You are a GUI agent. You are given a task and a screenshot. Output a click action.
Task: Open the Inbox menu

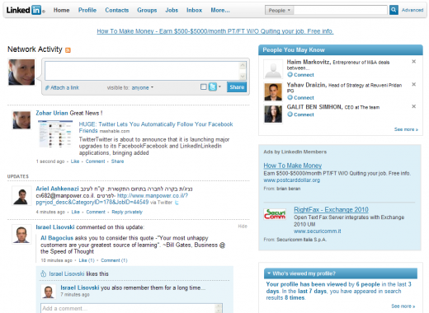pos(194,10)
